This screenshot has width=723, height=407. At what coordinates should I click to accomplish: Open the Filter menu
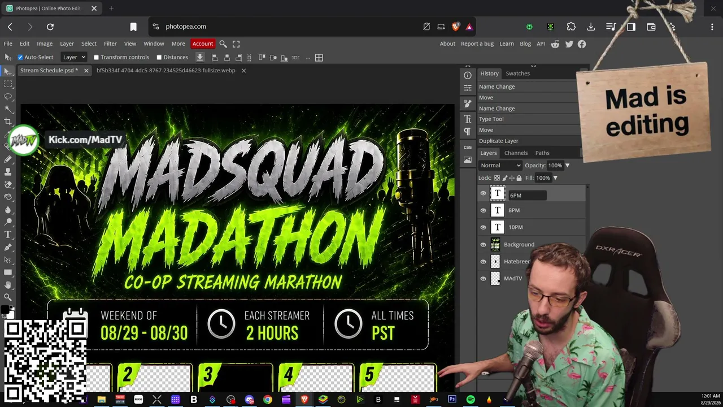[110, 44]
